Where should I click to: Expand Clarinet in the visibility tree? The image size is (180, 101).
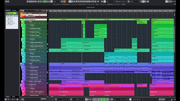(7, 20)
